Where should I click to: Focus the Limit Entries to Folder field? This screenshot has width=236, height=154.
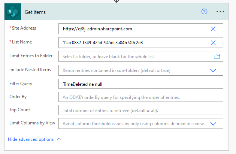(135, 56)
